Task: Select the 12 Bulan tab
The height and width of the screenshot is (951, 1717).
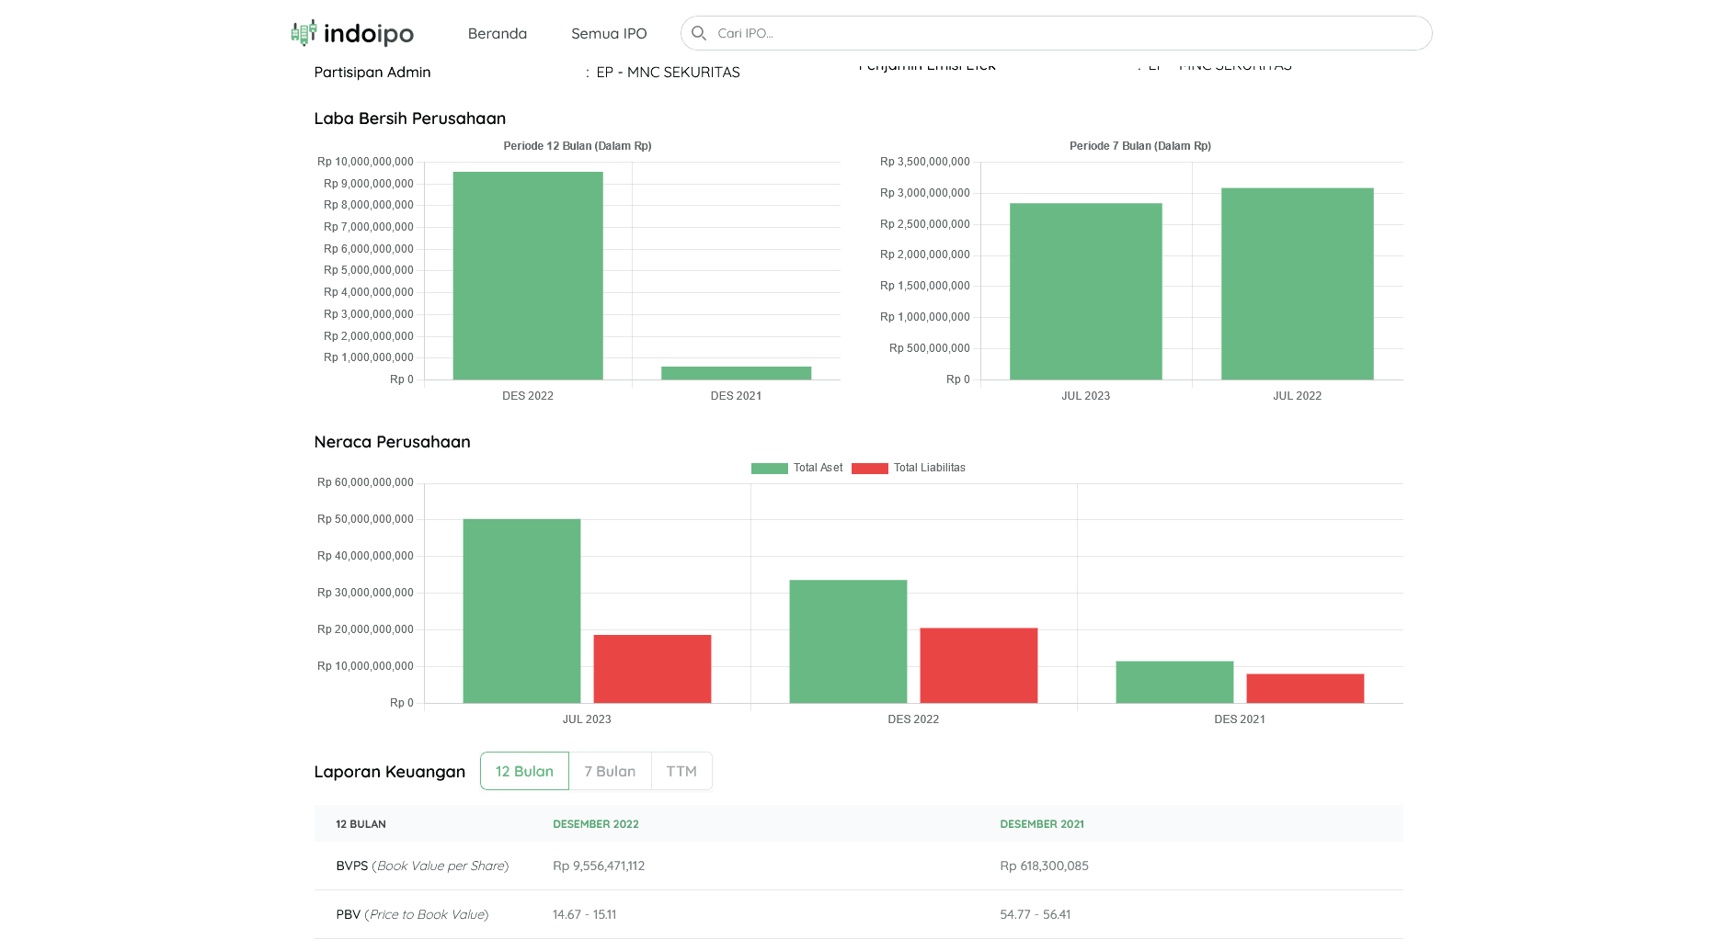Action: click(524, 771)
